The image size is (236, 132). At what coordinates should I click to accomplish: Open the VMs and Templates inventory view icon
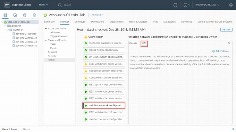click(x=15, y=15)
